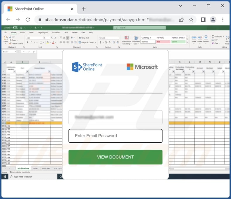231x199 pixels.
Task: Toggle Bold formatting in Excel ribbon
Action: click(27, 42)
